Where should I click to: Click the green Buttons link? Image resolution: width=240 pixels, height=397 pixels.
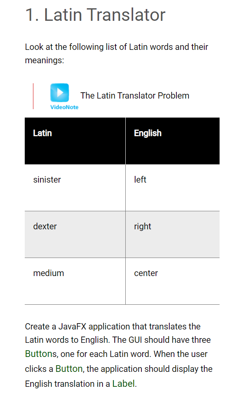[41, 354]
